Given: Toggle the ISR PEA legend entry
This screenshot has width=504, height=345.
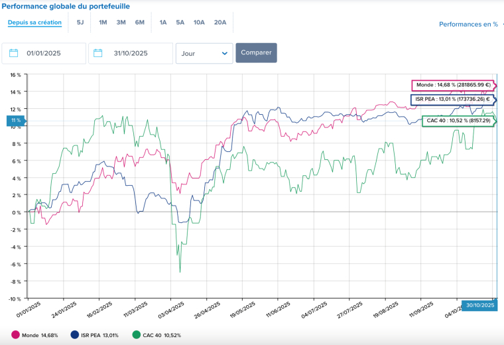Looking at the screenshot, I should click(96, 335).
